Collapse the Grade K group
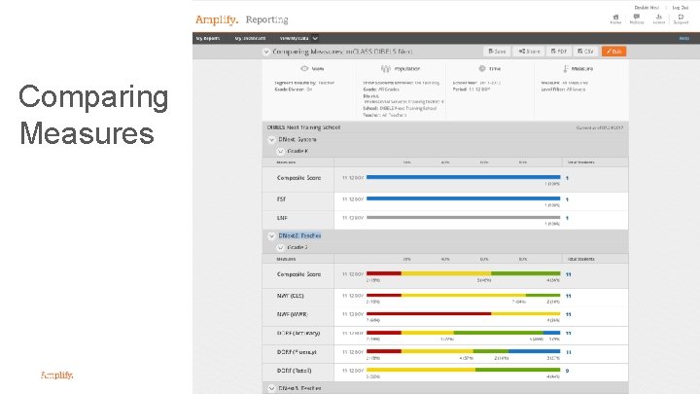 [x=280, y=152]
